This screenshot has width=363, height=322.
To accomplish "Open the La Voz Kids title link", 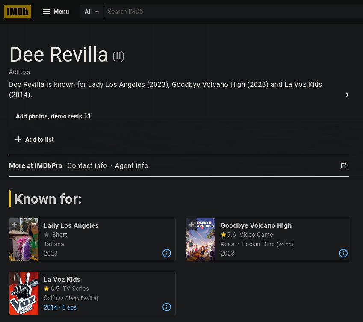I will (62, 279).
